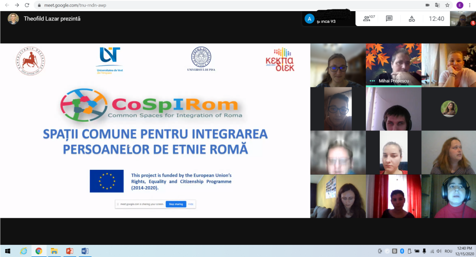The image size is (476, 257).
Task: Open the participants list showing 107 people
Action: point(369,19)
